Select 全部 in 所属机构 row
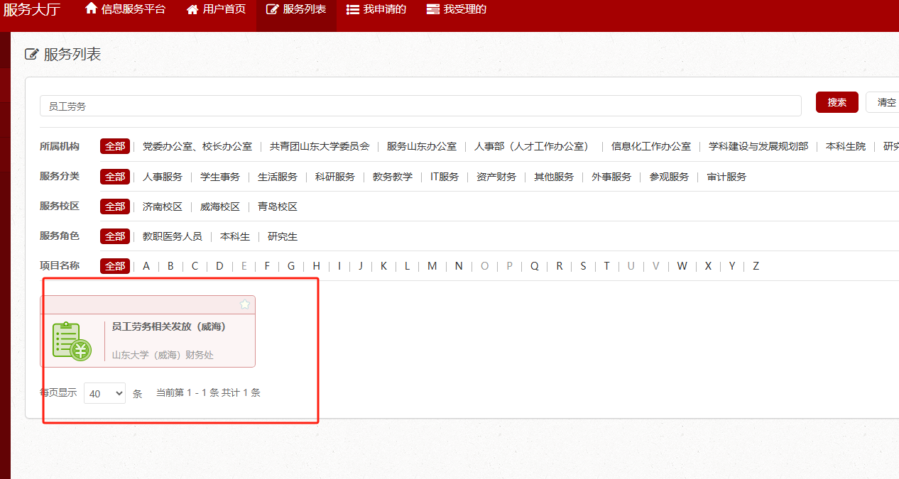Image resolution: width=899 pixels, height=479 pixels. (115, 146)
